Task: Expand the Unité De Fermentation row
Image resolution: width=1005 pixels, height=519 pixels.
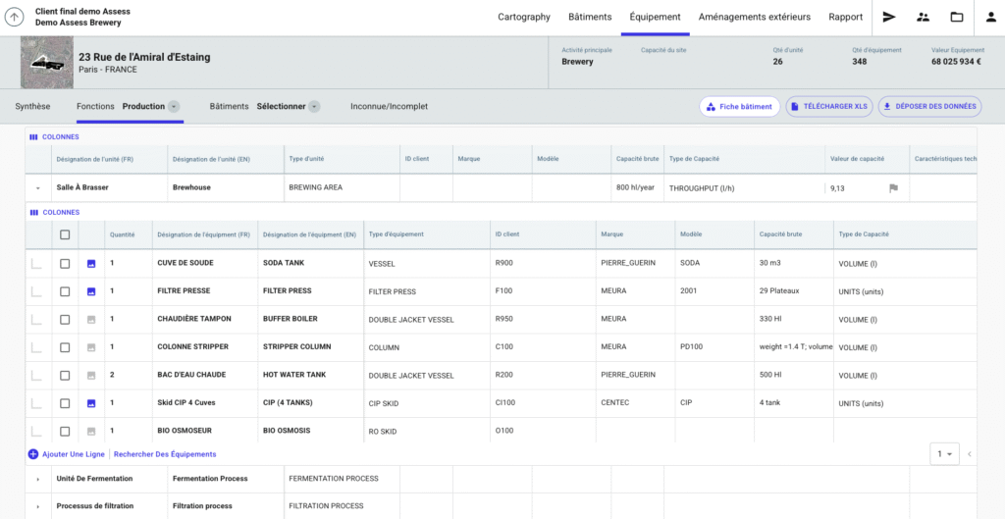Action: click(37, 479)
